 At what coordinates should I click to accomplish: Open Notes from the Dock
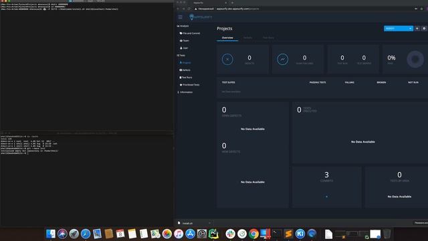click(132, 234)
